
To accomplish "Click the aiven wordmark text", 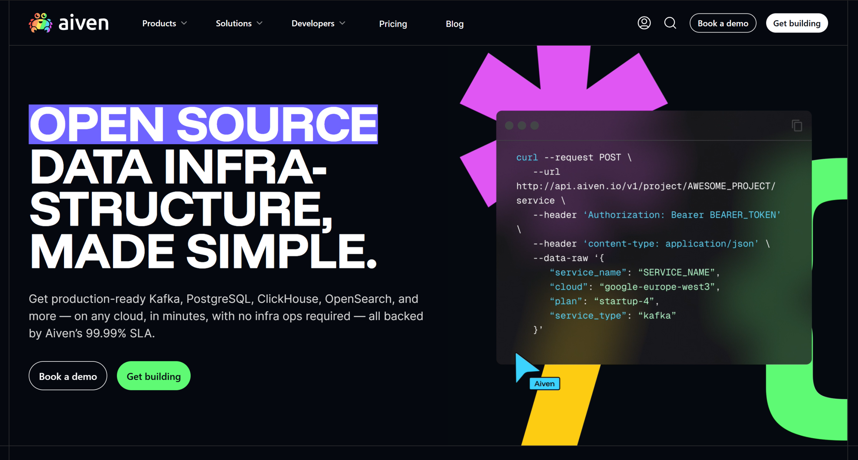I will click(83, 23).
